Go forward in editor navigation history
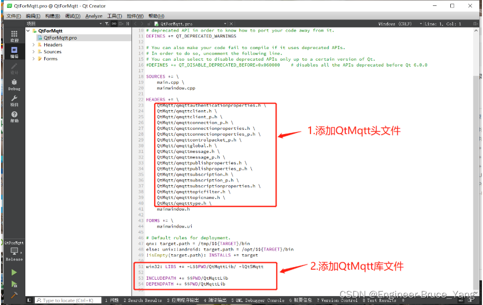This screenshot has height=305, width=483. pyautogui.click(x=142, y=24)
